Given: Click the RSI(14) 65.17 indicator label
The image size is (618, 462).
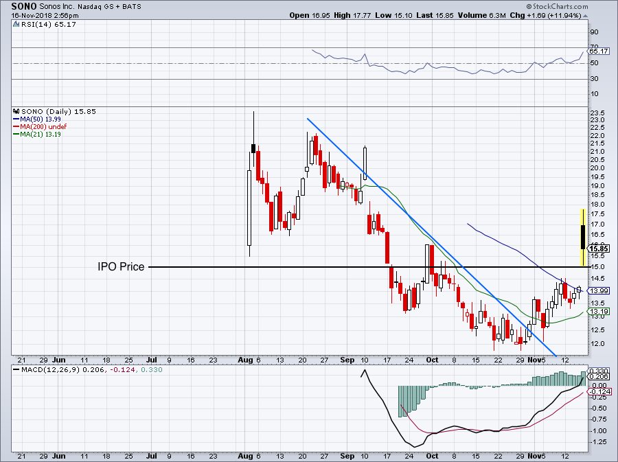Looking at the screenshot, I should click(48, 25).
